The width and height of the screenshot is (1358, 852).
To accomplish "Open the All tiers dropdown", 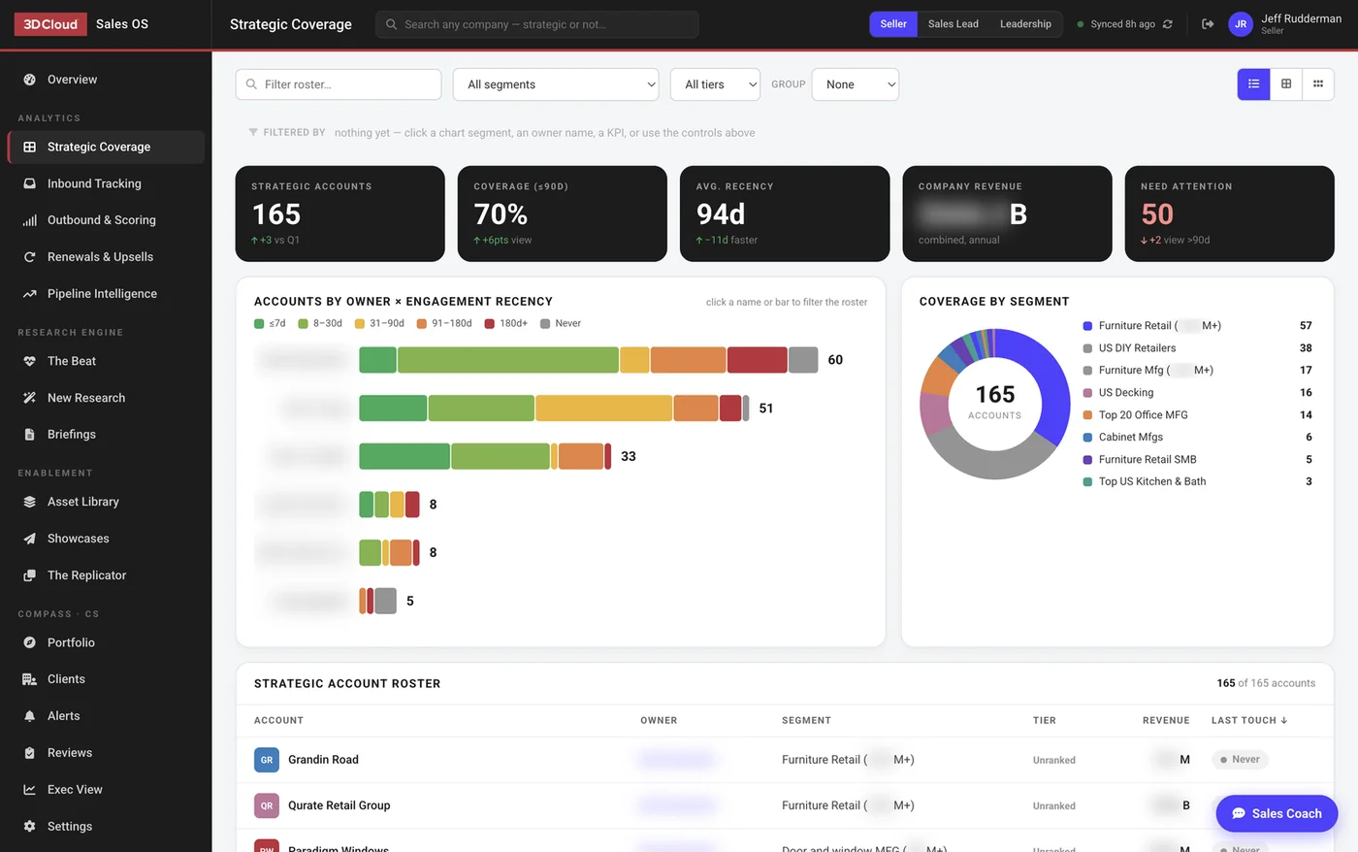I will (x=715, y=84).
